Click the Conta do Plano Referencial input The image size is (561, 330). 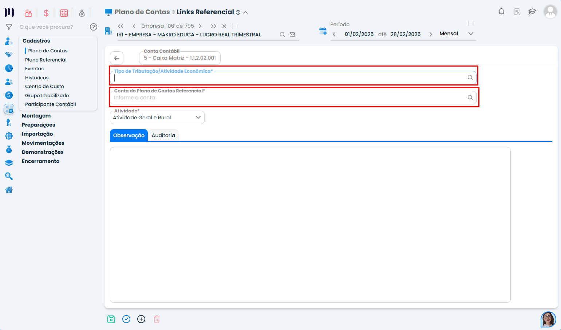(288, 98)
